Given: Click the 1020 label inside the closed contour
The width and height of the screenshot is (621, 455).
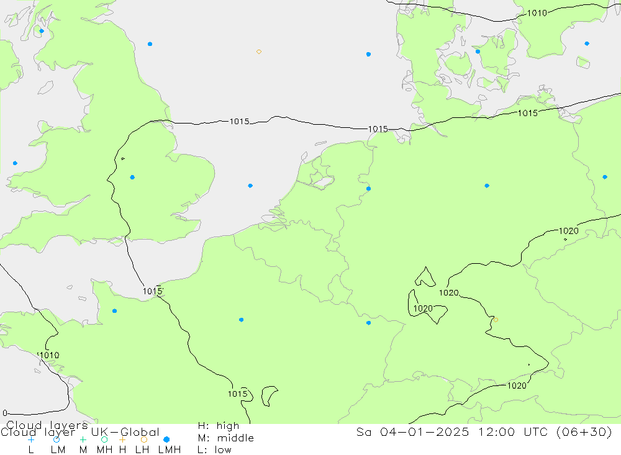Looking at the screenshot, I should pyautogui.click(x=423, y=309).
